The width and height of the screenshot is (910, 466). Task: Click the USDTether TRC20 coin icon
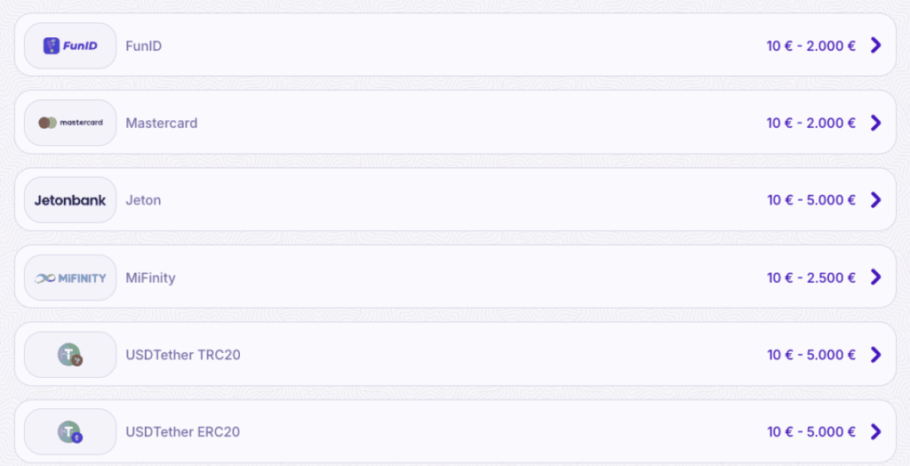(x=70, y=355)
